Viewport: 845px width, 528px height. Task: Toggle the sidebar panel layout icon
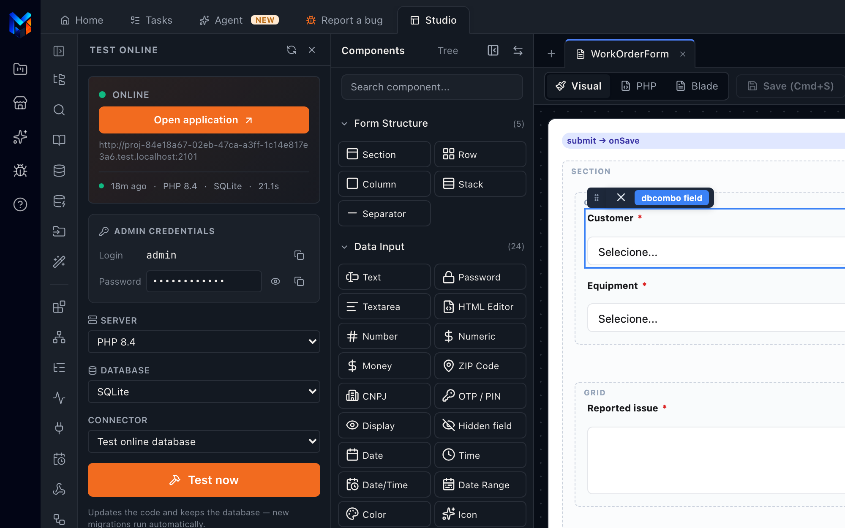click(59, 51)
